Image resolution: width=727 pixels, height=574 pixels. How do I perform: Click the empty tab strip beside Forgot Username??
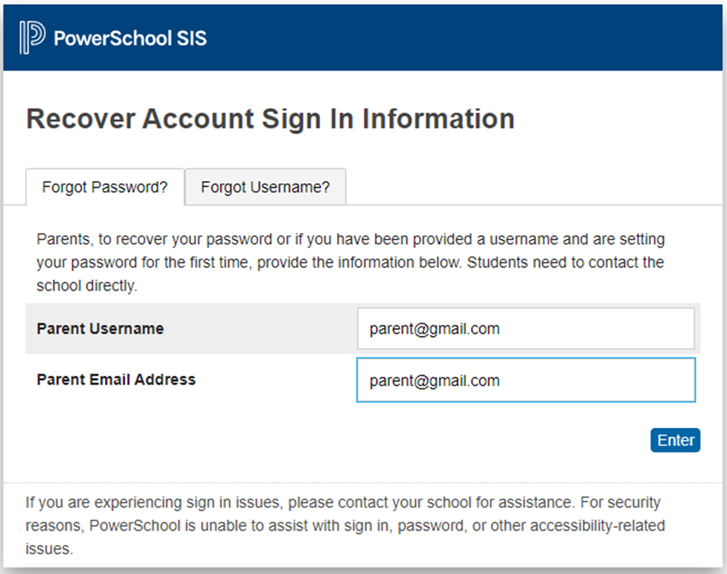click(x=533, y=187)
